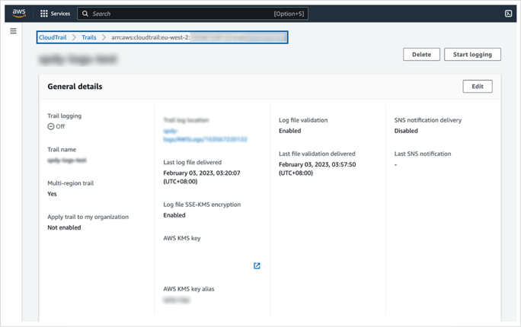Open the Services grid icon
Image resolution: width=521 pixels, height=327 pixels.
pos(44,14)
